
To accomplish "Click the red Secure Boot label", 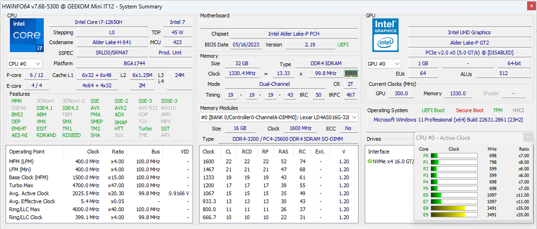I will click(x=470, y=110).
